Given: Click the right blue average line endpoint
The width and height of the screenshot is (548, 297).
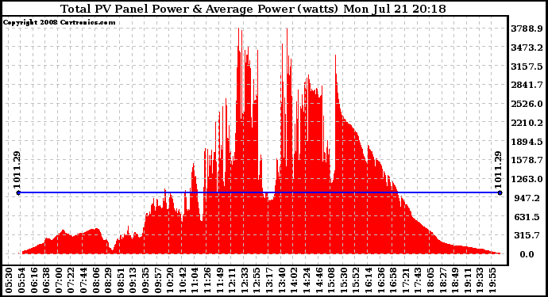Looking at the screenshot, I should pos(500,192).
